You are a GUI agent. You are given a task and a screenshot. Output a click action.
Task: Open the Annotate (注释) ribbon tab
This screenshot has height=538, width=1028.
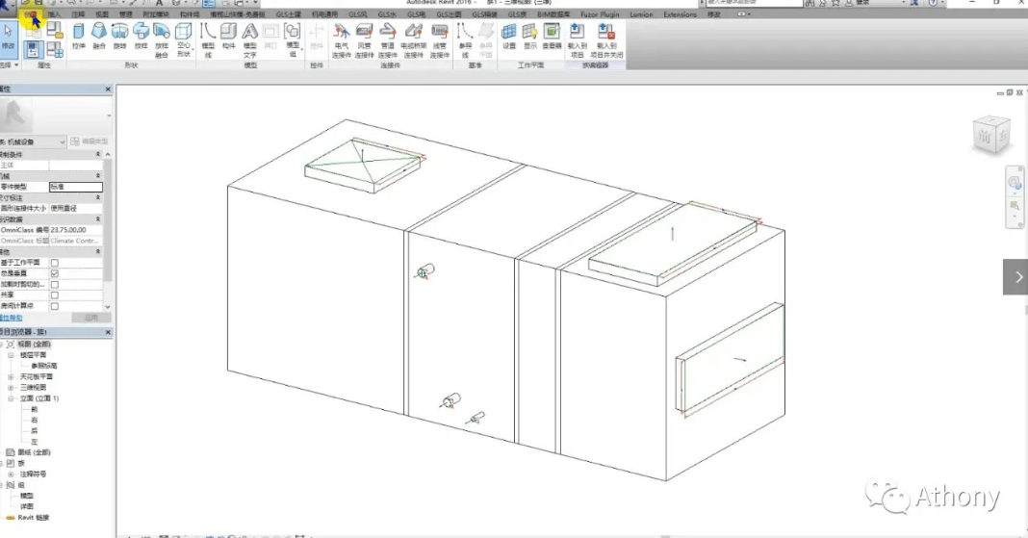[x=78, y=13]
